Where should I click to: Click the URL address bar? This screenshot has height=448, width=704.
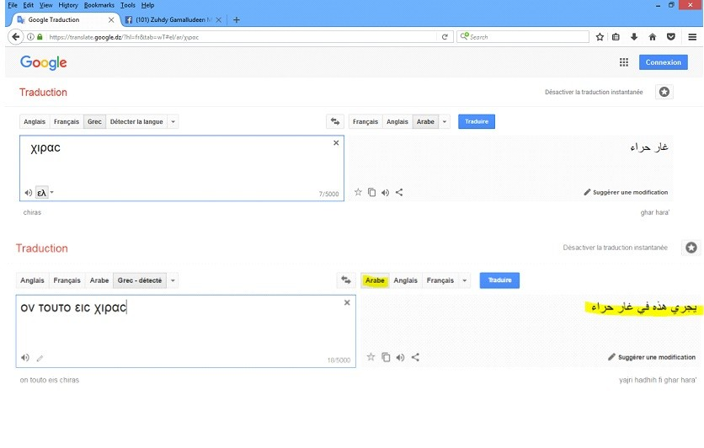(x=243, y=37)
